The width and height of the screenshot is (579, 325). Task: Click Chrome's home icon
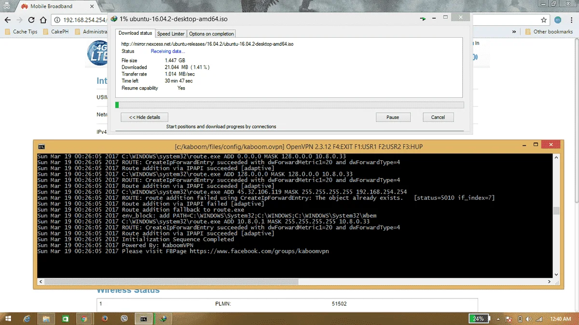43,20
